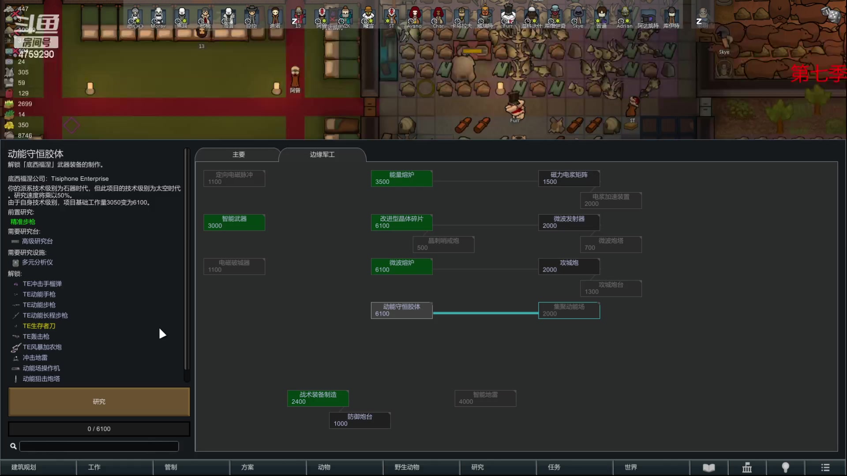Image resolution: width=847 pixels, height=476 pixels.
Task: Open the lightbulb ideas icon in bottom bar
Action: (785, 467)
